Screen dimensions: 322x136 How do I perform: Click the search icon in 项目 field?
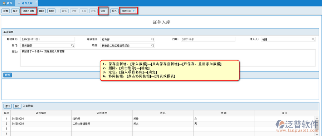[153, 45]
